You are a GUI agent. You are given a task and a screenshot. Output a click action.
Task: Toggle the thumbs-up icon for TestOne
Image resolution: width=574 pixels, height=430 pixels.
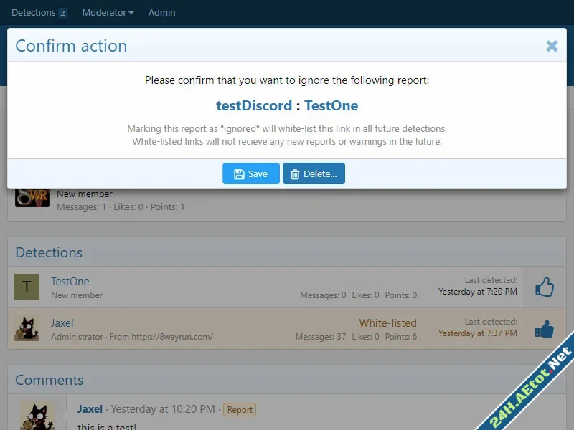(x=545, y=287)
